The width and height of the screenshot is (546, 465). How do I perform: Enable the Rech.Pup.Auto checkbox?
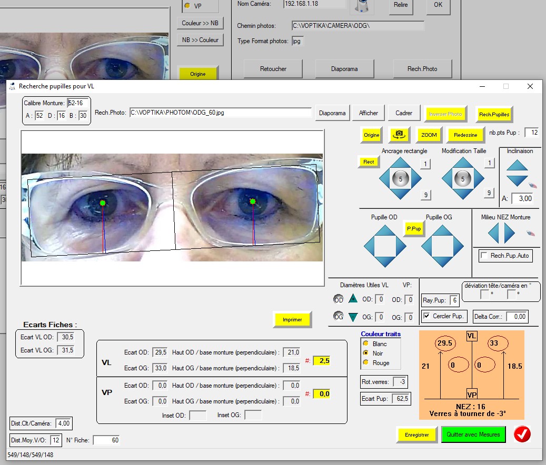click(484, 256)
